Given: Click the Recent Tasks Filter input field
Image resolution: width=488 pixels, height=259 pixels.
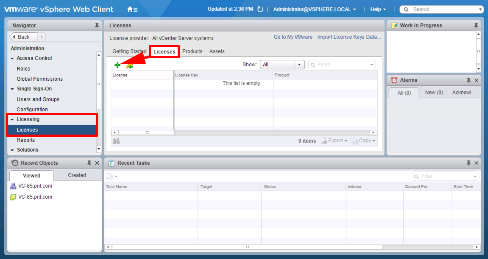Looking at the screenshot, I should pyautogui.click(x=446, y=176).
